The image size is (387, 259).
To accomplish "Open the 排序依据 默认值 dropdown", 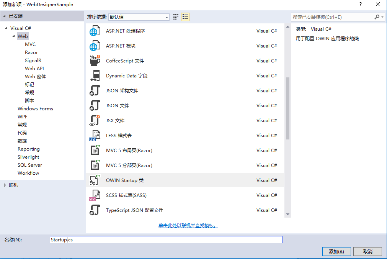I will point(139,17).
